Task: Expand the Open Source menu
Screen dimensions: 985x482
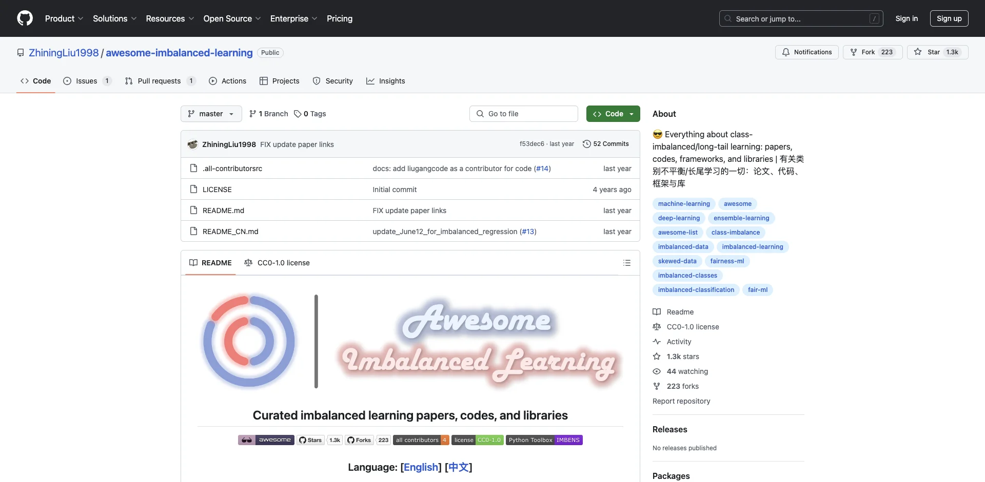Action: pyautogui.click(x=232, y=18)
